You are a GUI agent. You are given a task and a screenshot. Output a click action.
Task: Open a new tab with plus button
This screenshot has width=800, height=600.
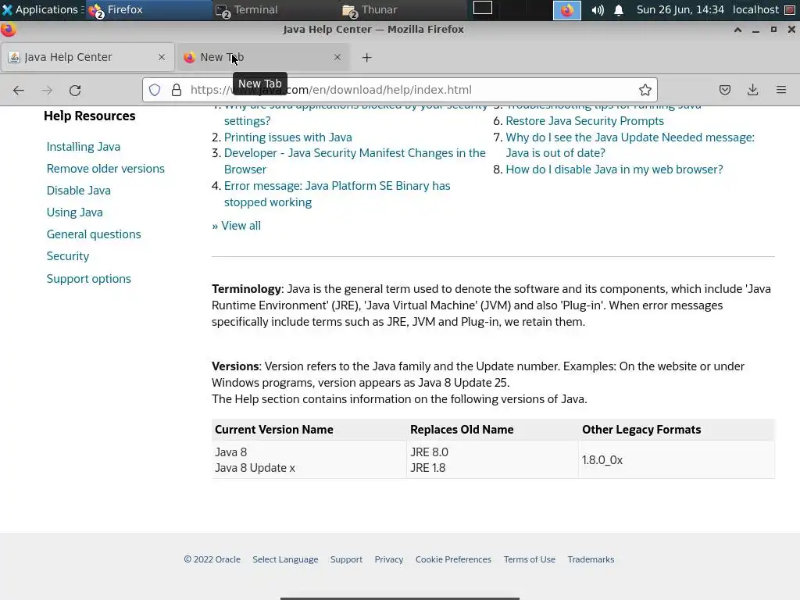pos(366,57)
